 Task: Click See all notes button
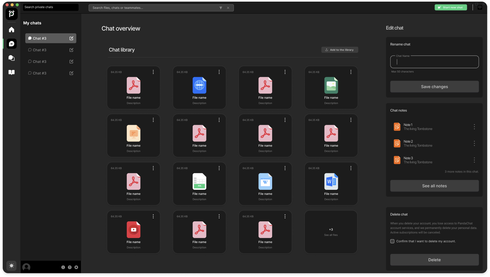pyautogui.click(x=434, y=186)
